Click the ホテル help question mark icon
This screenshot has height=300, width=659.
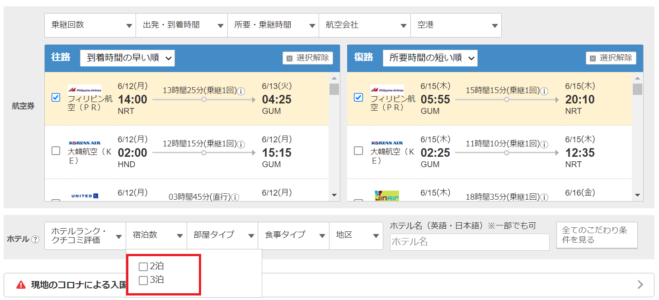[35, 239]
